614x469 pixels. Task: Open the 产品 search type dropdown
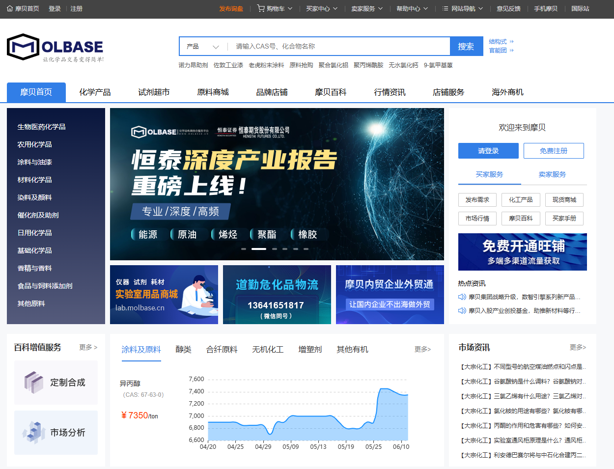(203, 47)
